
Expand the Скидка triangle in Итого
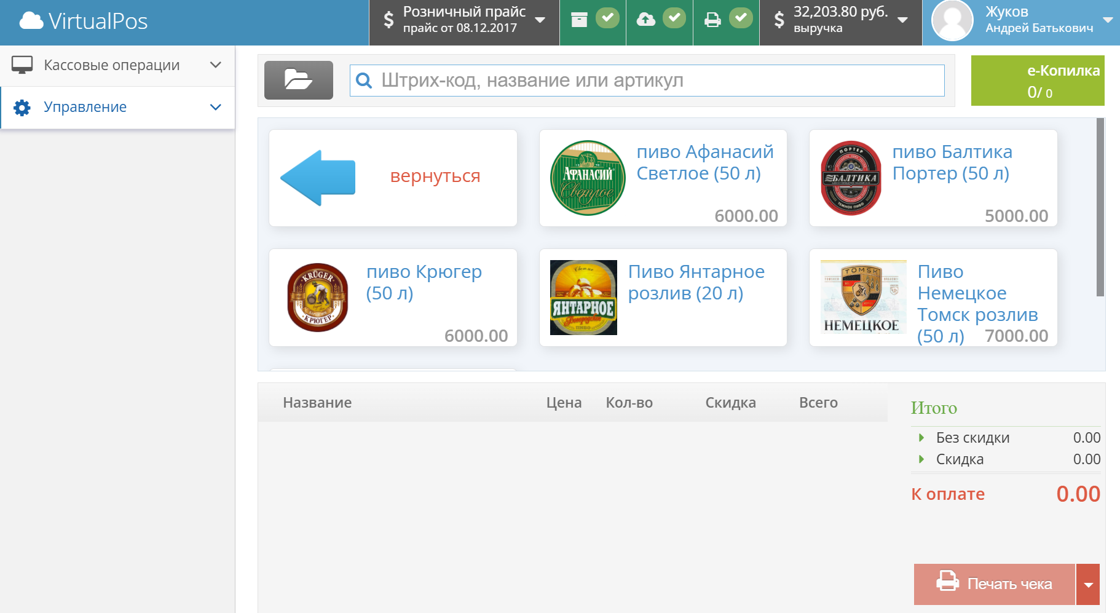click(x=921, y=459)
